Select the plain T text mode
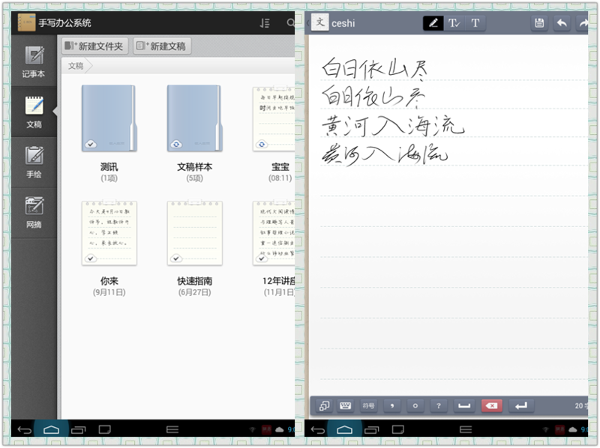 [x=475, y=23]
